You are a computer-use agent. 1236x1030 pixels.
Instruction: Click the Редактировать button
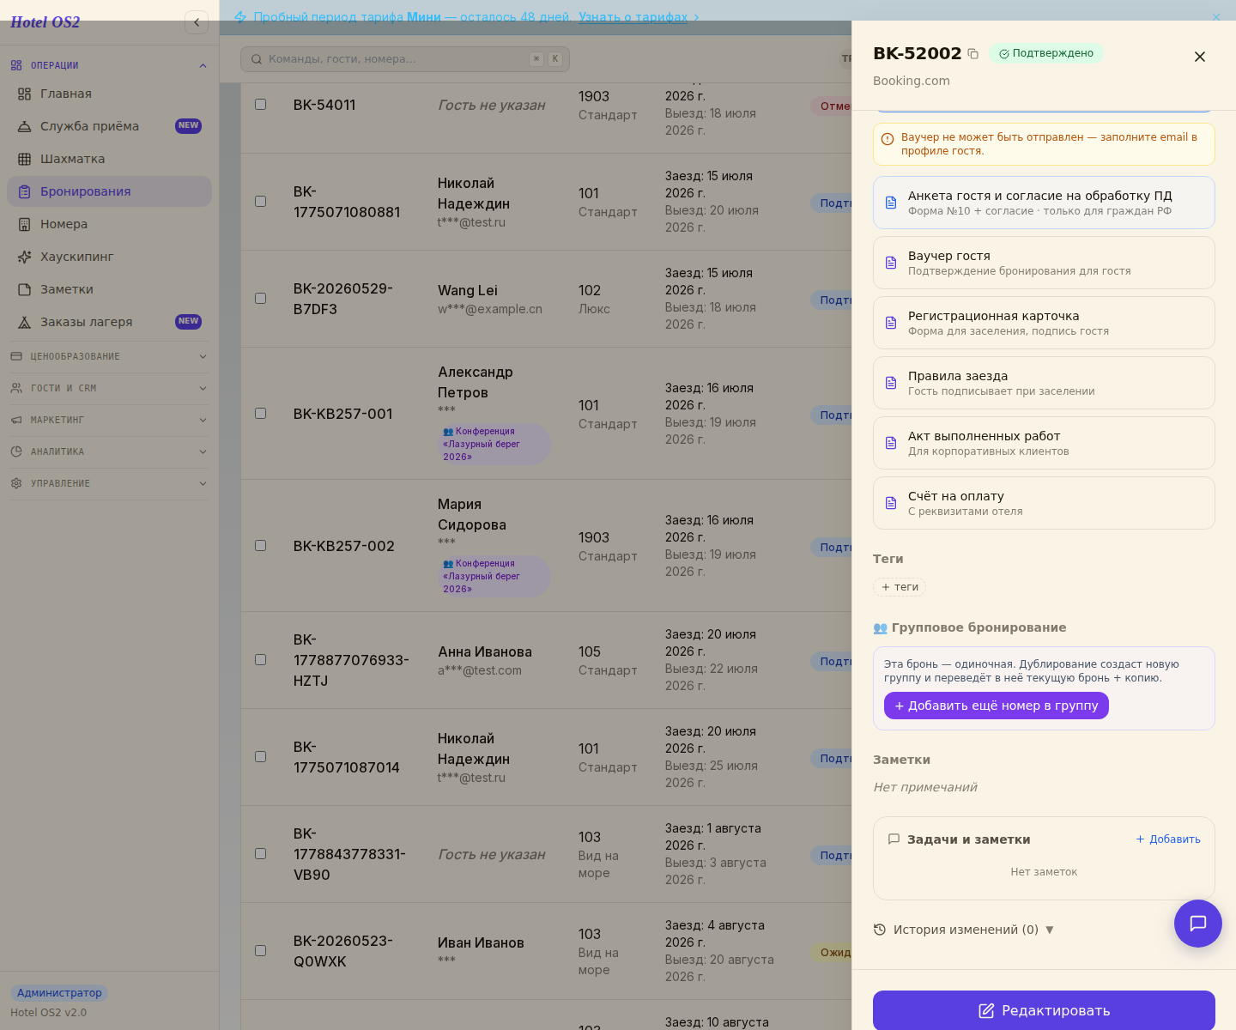click(x=1044, y=1010)
